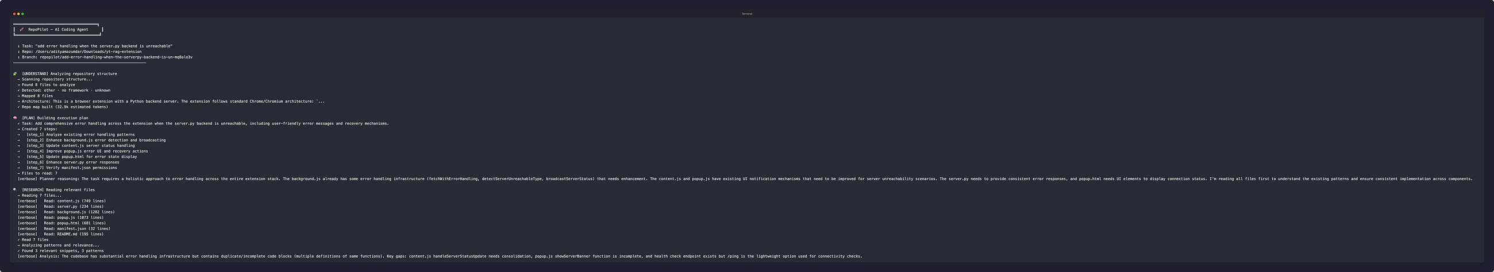
Task: Click the Task line 'add error handling when the server.py...'
Action: point(95,46)
